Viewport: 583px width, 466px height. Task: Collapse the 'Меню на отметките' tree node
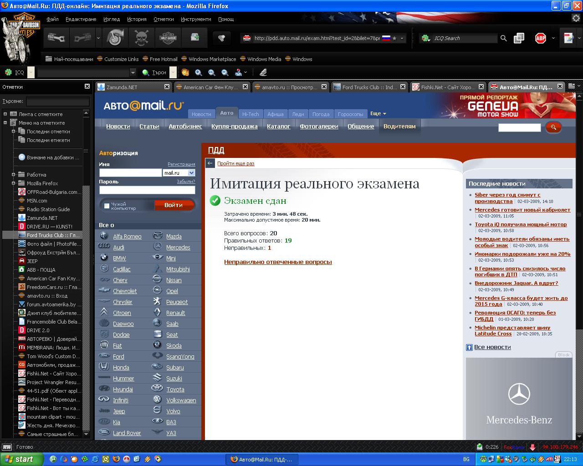pyautogui.click(x=5, y=123)
